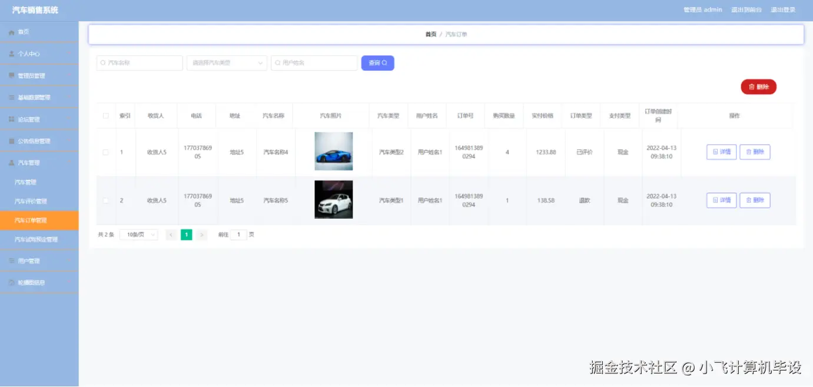The width and height of the screenshot is (813, 387).
Task: Check the checkbox for row 1
Action: (106, 152)
